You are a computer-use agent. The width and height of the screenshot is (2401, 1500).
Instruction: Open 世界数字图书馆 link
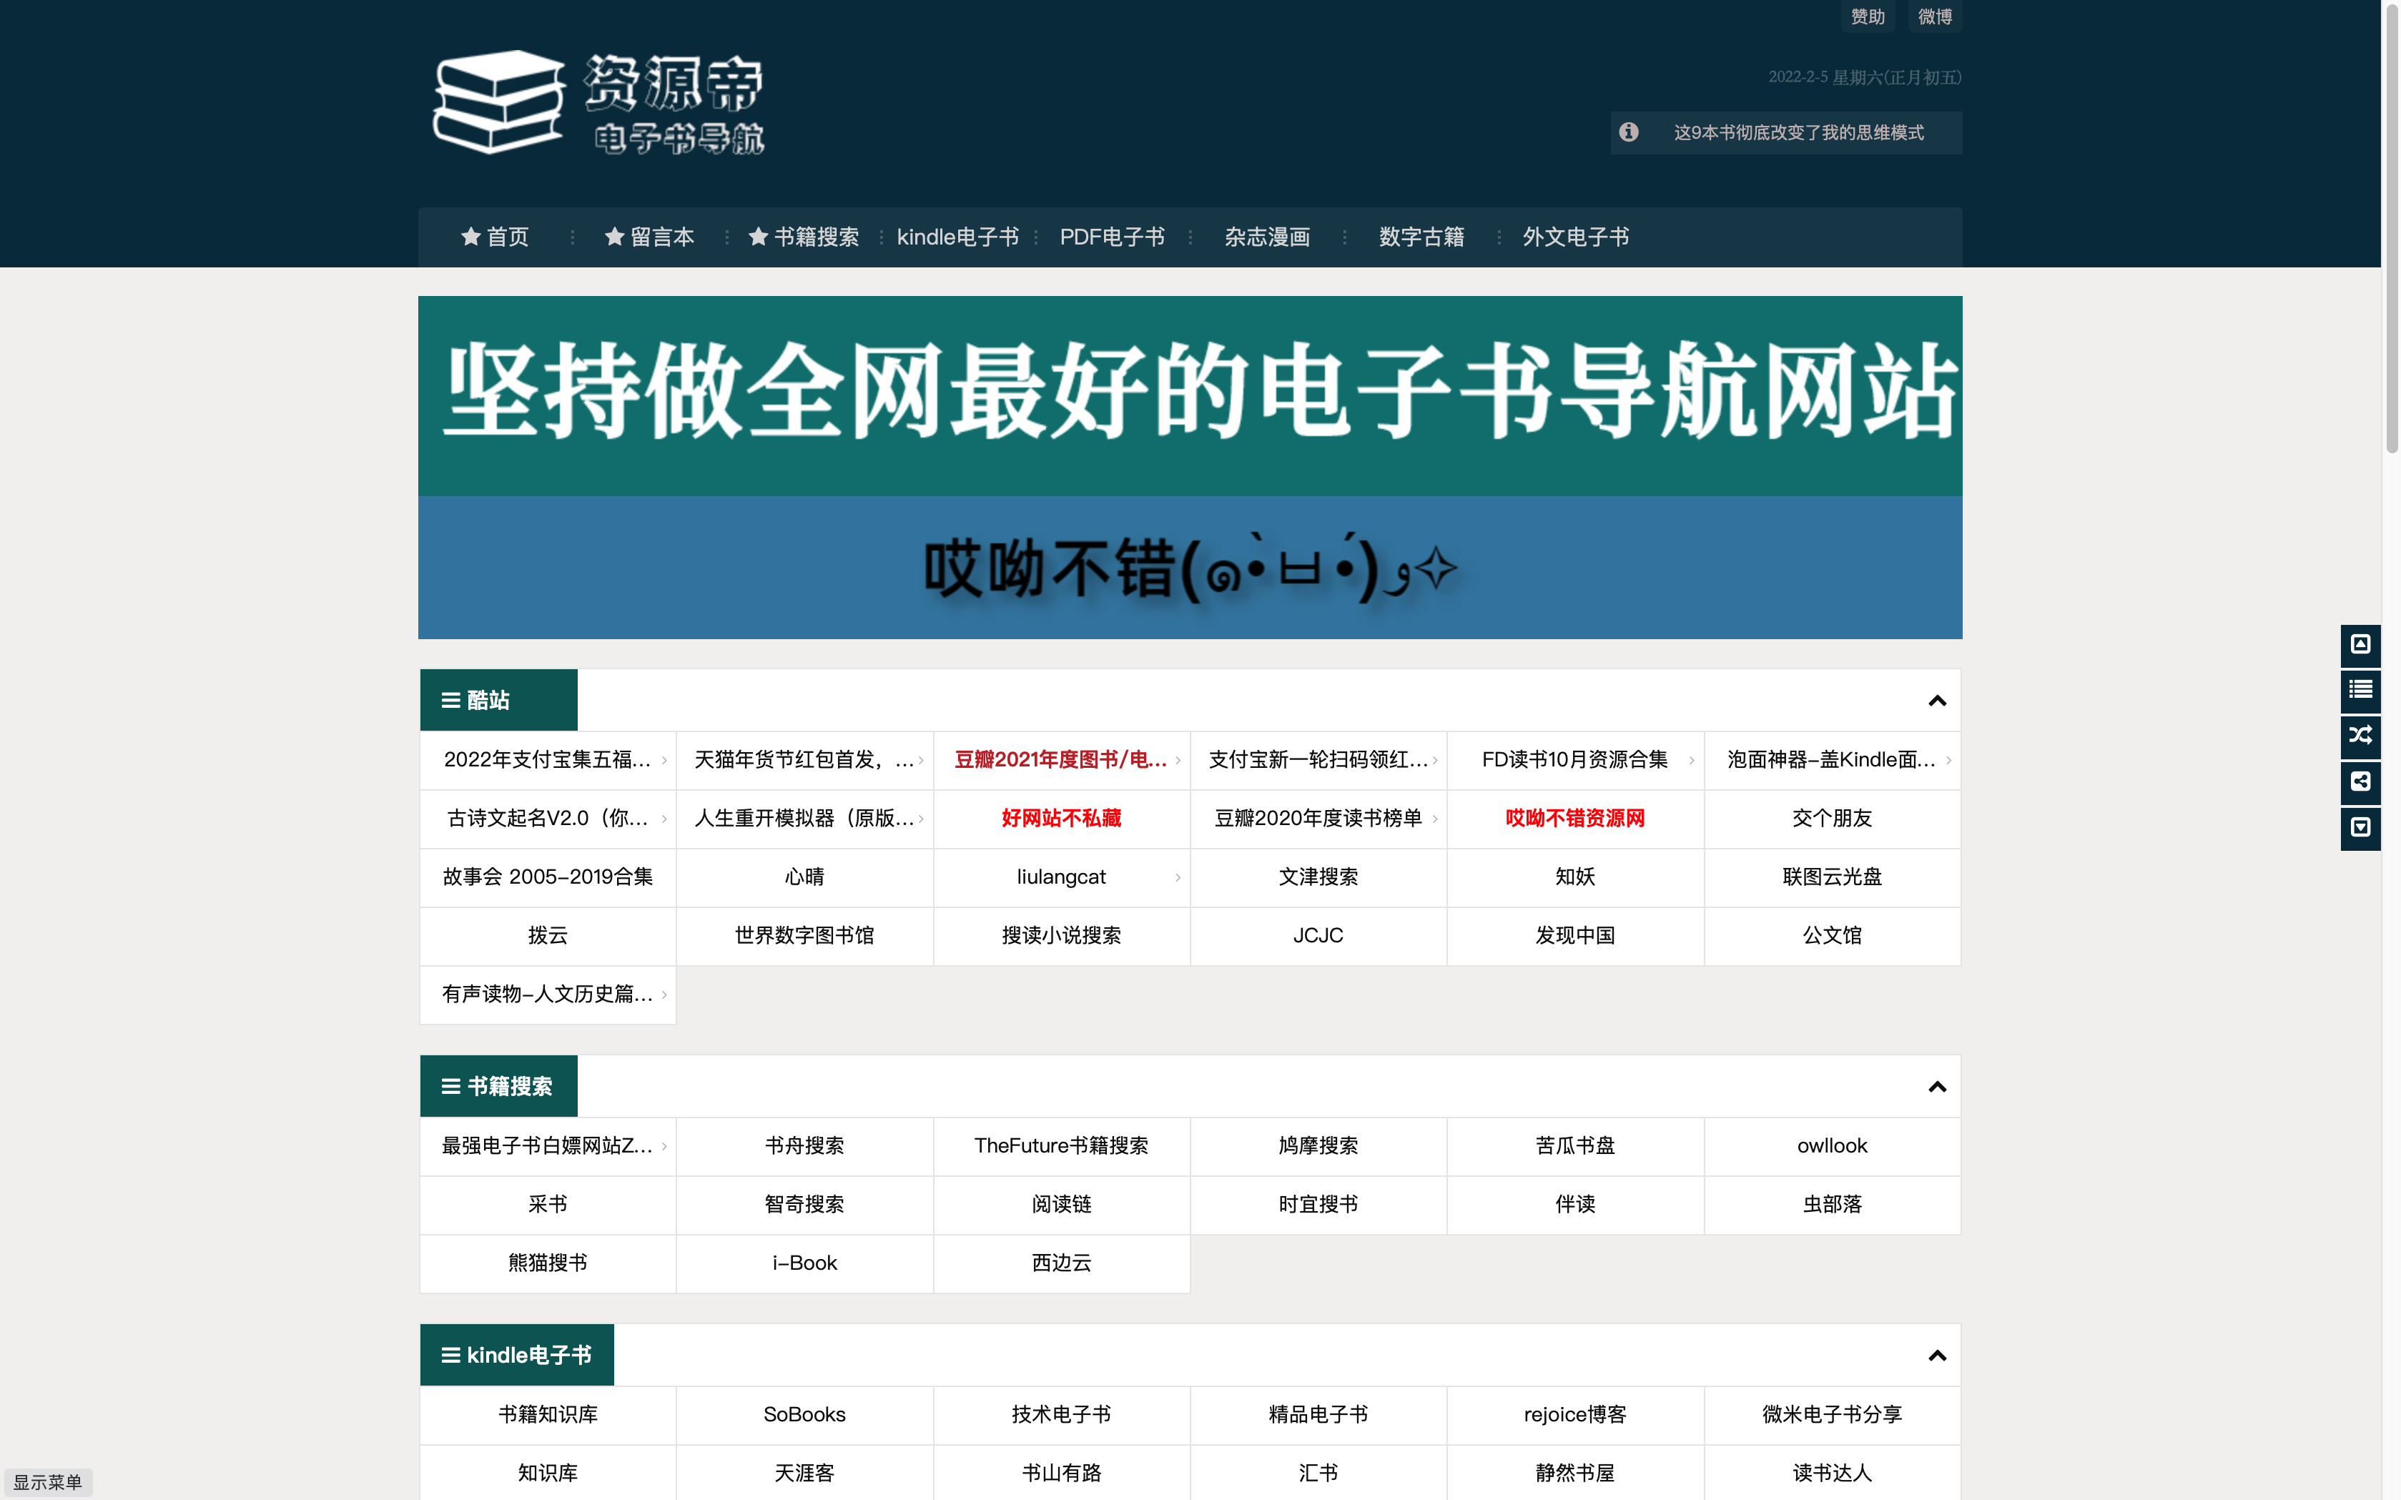804,935
